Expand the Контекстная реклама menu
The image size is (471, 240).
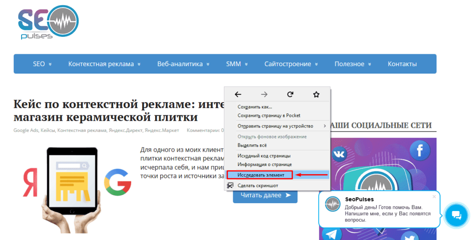tap(104, 64)
